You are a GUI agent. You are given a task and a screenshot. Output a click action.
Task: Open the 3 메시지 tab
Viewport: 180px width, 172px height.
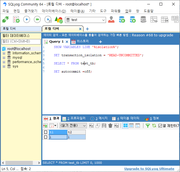(x=99, y=118)
